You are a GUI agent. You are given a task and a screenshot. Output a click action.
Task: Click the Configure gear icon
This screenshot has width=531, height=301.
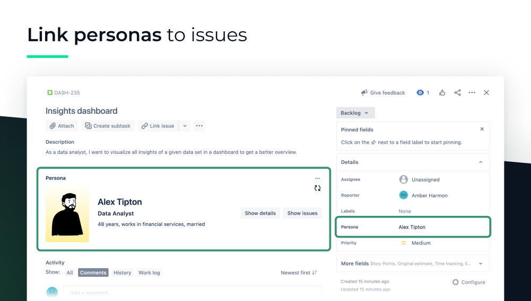455,282
